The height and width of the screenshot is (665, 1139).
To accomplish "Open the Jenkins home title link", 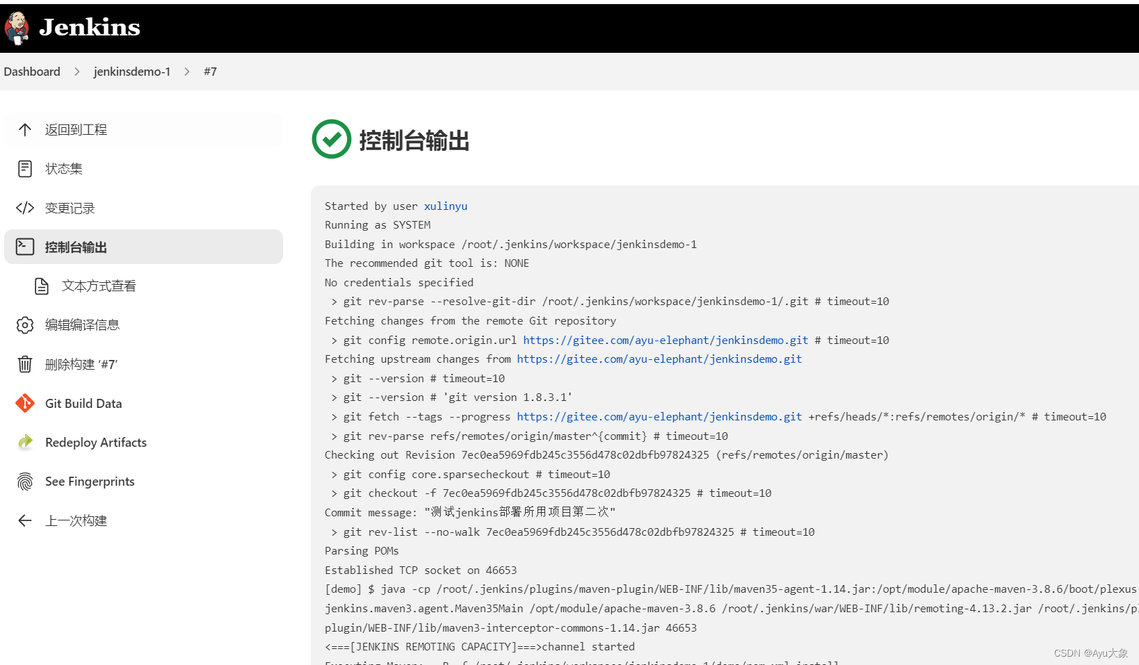I will pyautogui.click(x=90, y=27).
